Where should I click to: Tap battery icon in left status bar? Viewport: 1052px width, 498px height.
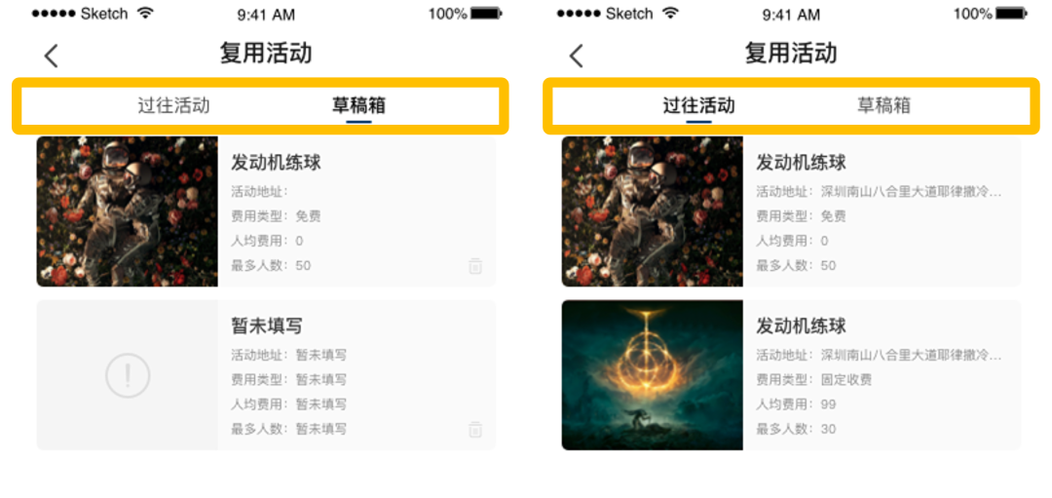tap(486, 14)
